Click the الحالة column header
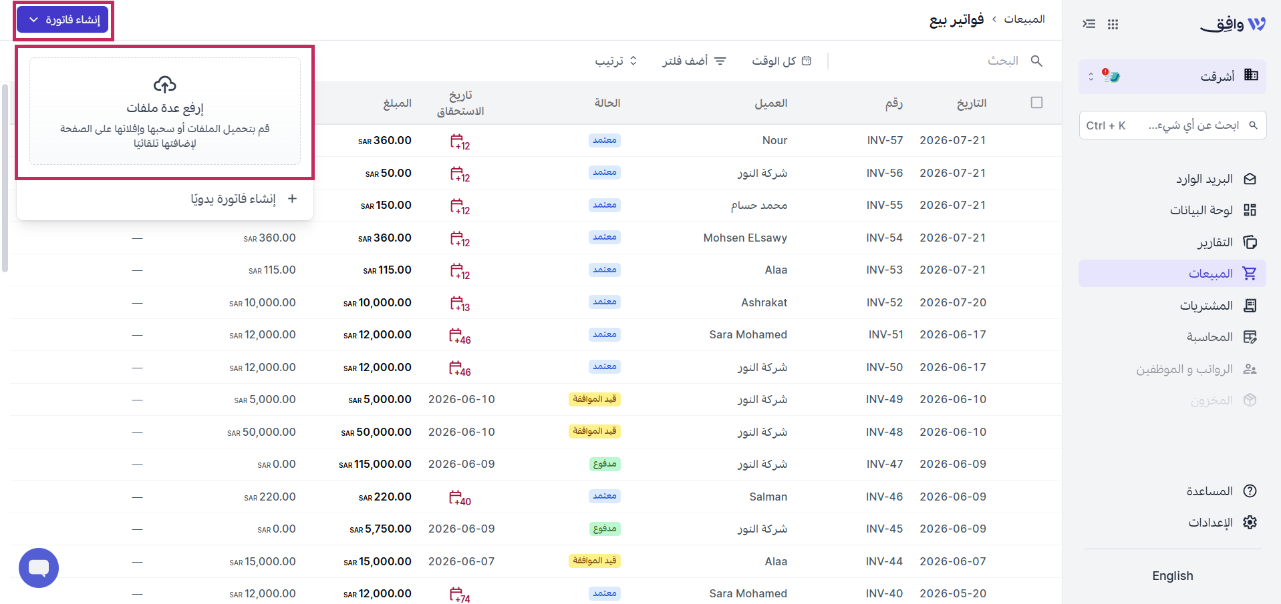Viewport: 1281px width, 604px height. click(607, 103)
